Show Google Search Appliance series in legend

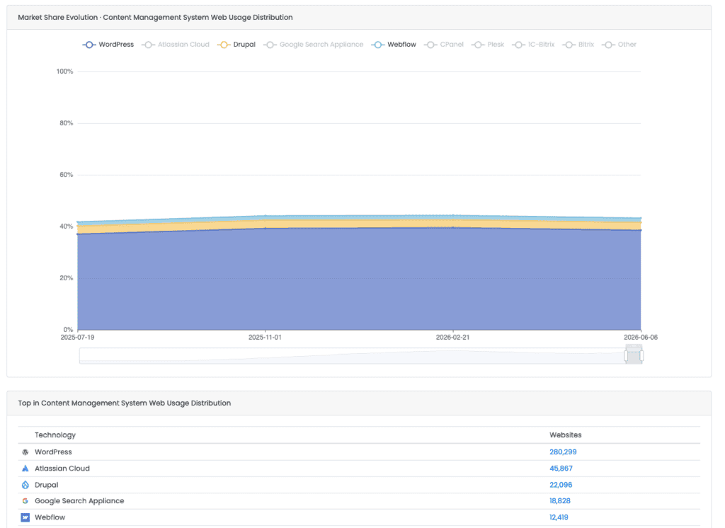pos(314,45)
